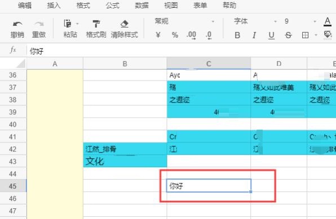Open the 编辑 menu

tap(25, 6)
